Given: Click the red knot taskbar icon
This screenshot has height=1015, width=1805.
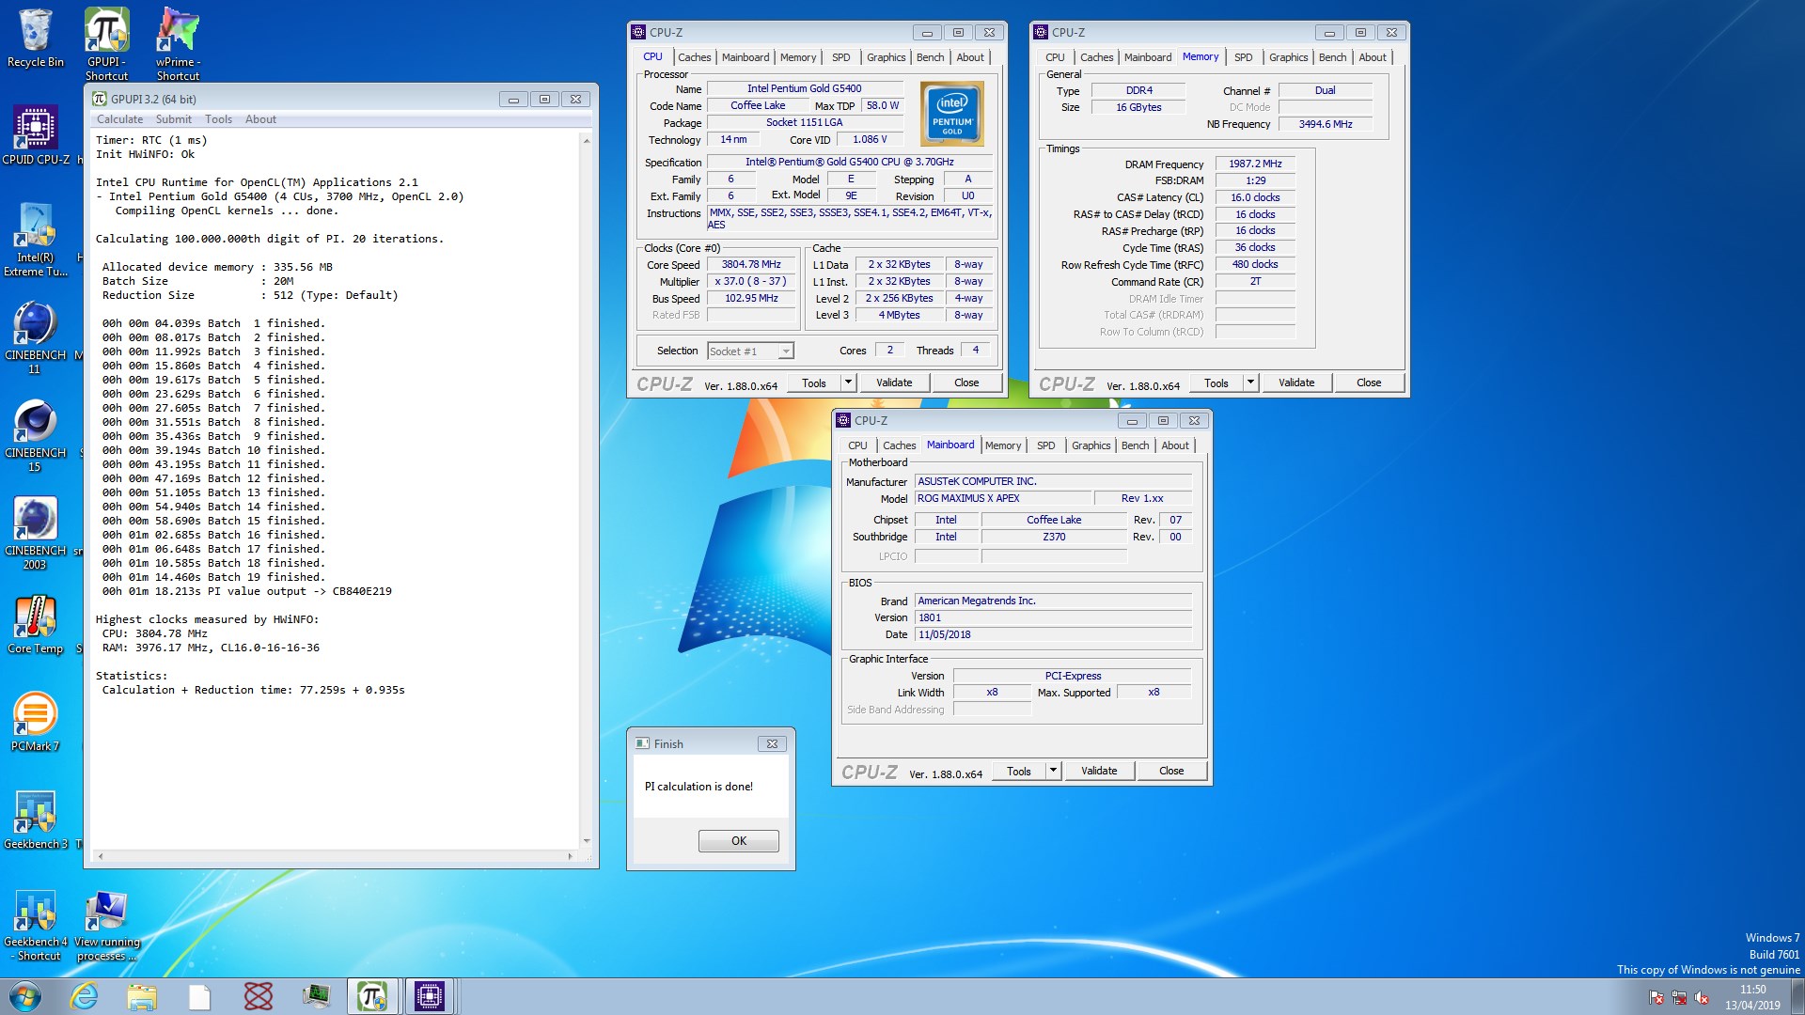Looking at the screenshot, I should [x=258, y=996].
